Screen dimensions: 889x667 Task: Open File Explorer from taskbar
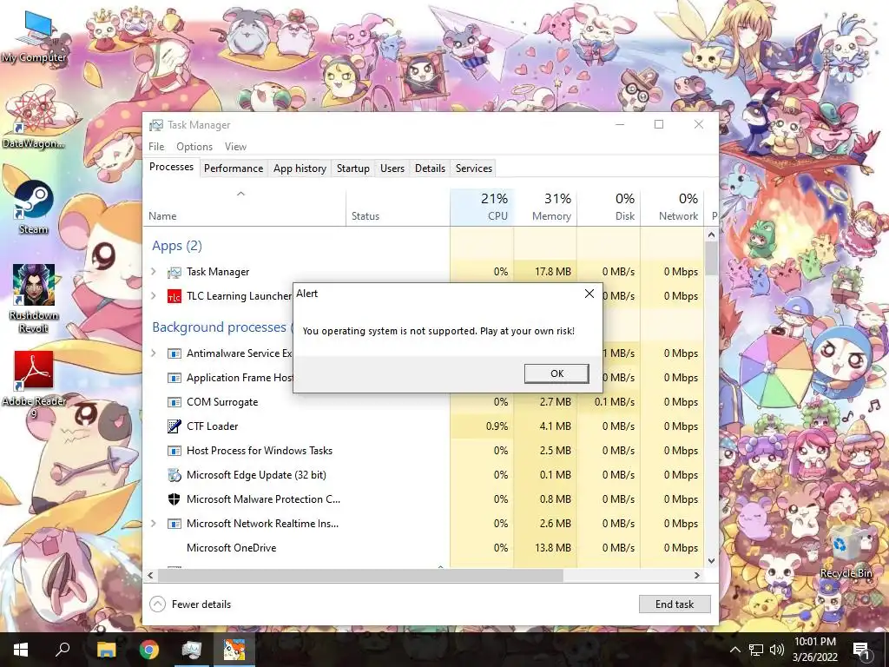coord(106,650)
